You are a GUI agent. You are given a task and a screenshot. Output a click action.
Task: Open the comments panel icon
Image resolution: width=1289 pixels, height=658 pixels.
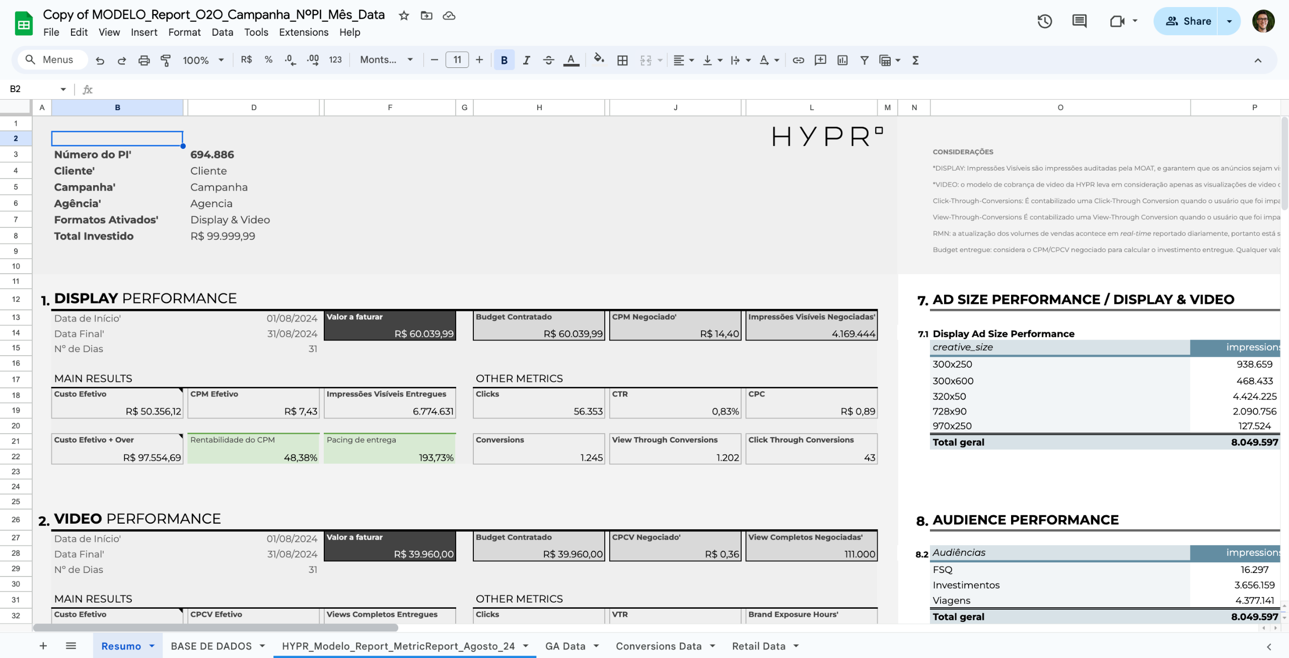pyautogui.click(x=1079, y=21)
